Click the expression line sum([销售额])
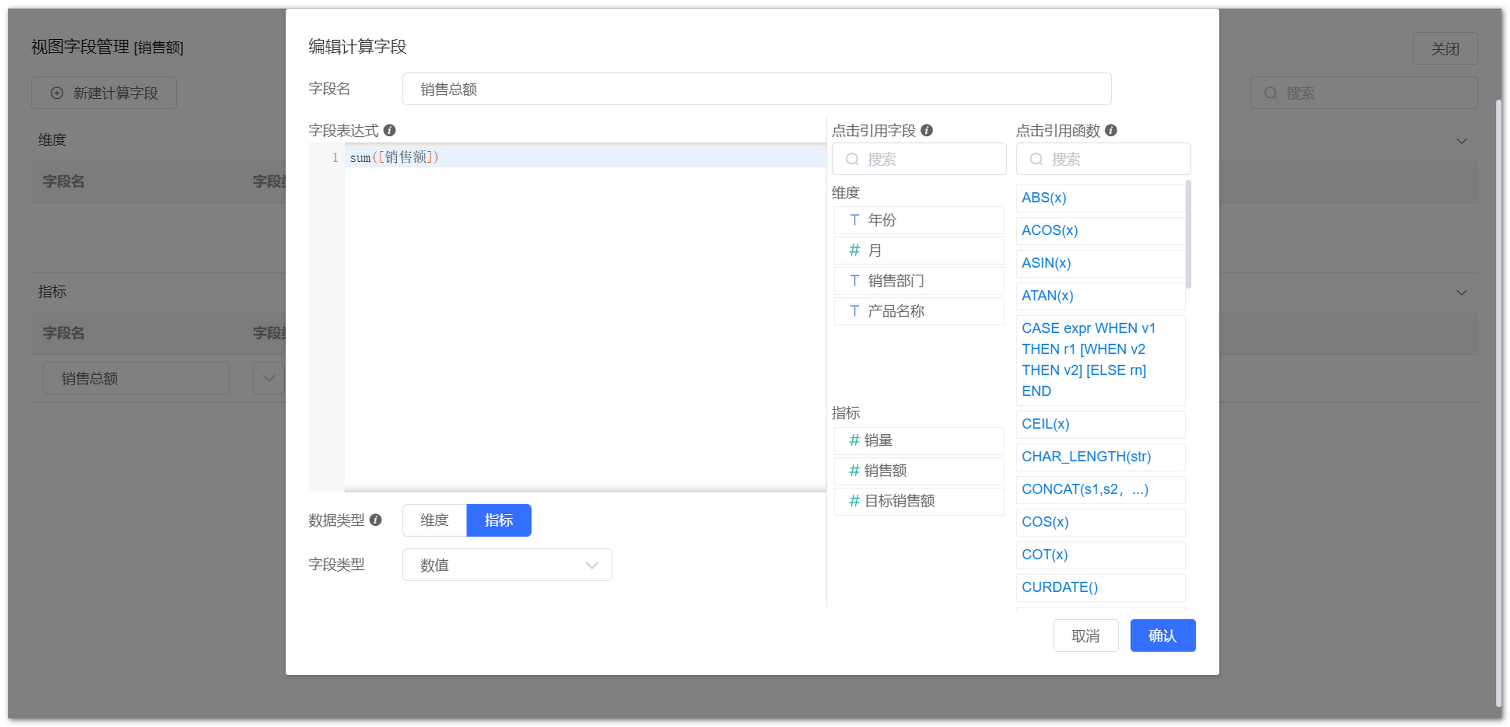Viewport: 1510px width, 727px height. click(x=584, y=157)
